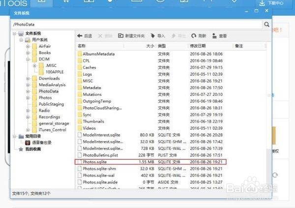Collapse the 文件系统 root node

[x=14, y=33]
